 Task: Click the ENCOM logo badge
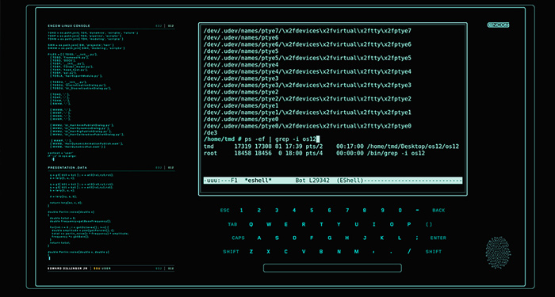498,25
